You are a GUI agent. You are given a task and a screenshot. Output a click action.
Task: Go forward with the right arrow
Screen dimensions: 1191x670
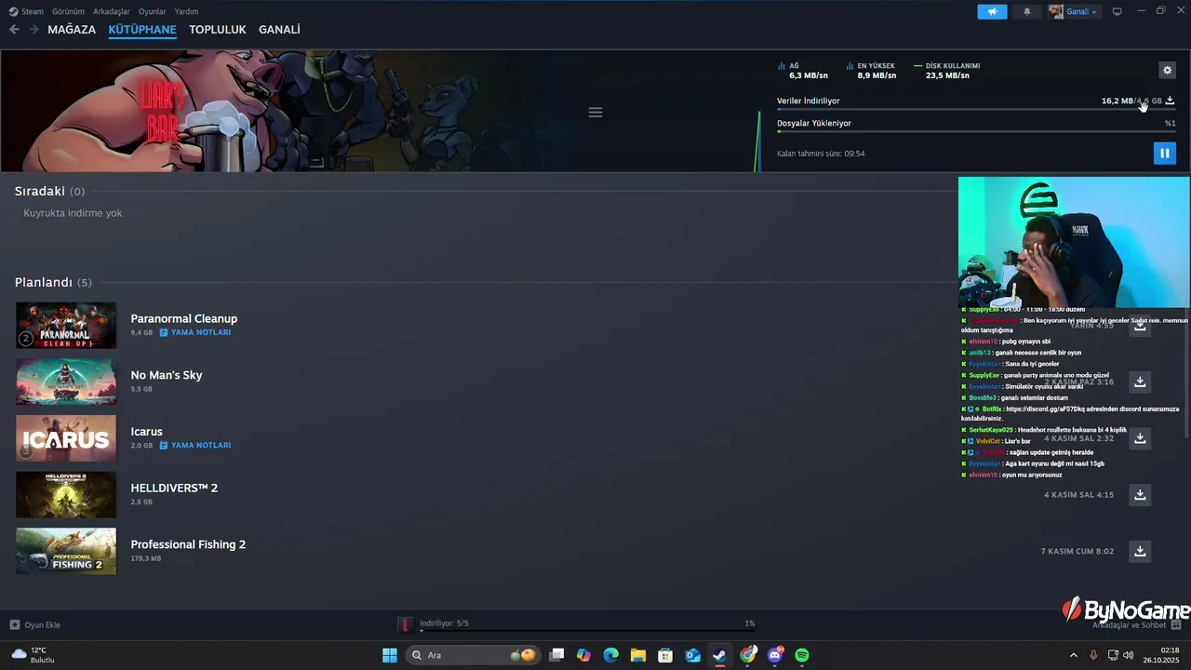(33, 30)
